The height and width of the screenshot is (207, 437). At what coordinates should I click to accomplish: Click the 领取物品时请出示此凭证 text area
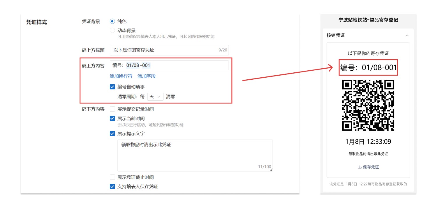(x=195, y=156)
